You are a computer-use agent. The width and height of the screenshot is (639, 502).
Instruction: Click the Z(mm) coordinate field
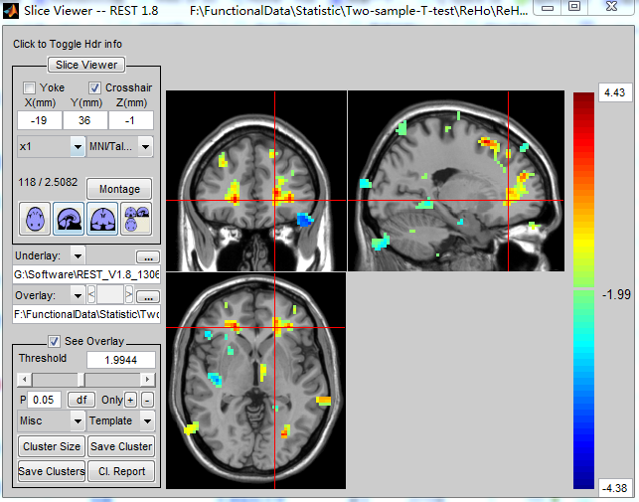pos(130,120)
